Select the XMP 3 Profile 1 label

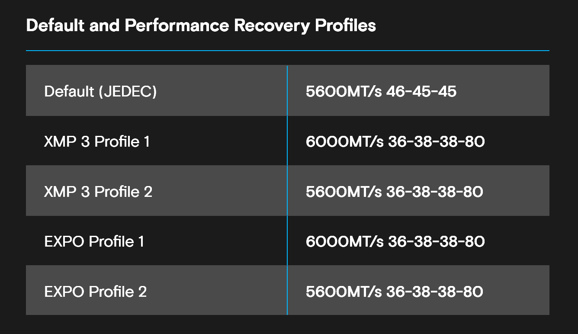(x=97, y=141)
